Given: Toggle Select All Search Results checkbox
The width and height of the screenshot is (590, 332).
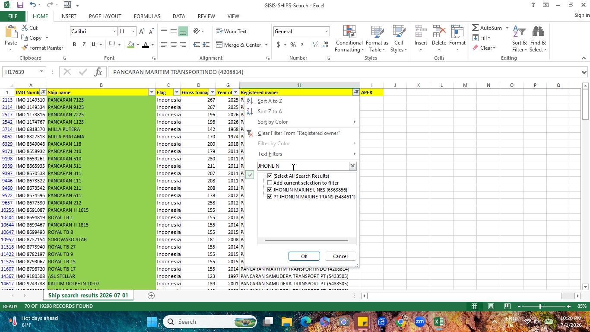Looking at the screenshot, I should click(270, 176).
